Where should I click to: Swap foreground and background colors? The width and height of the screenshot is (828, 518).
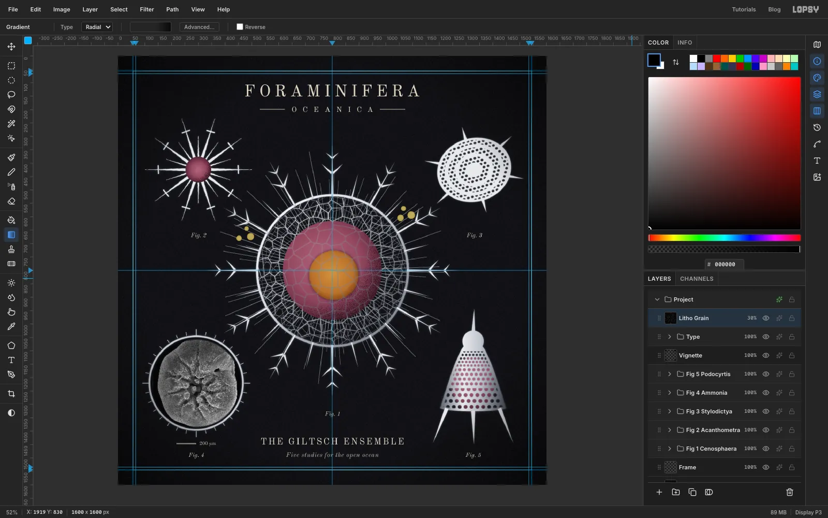coord(676,62)
